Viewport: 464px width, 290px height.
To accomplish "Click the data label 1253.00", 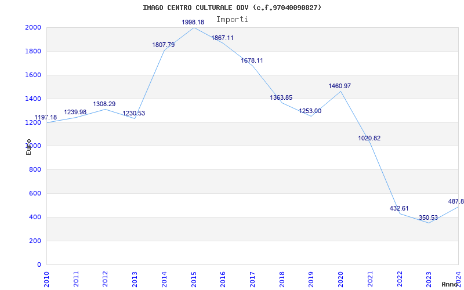I will coord(310,111).
